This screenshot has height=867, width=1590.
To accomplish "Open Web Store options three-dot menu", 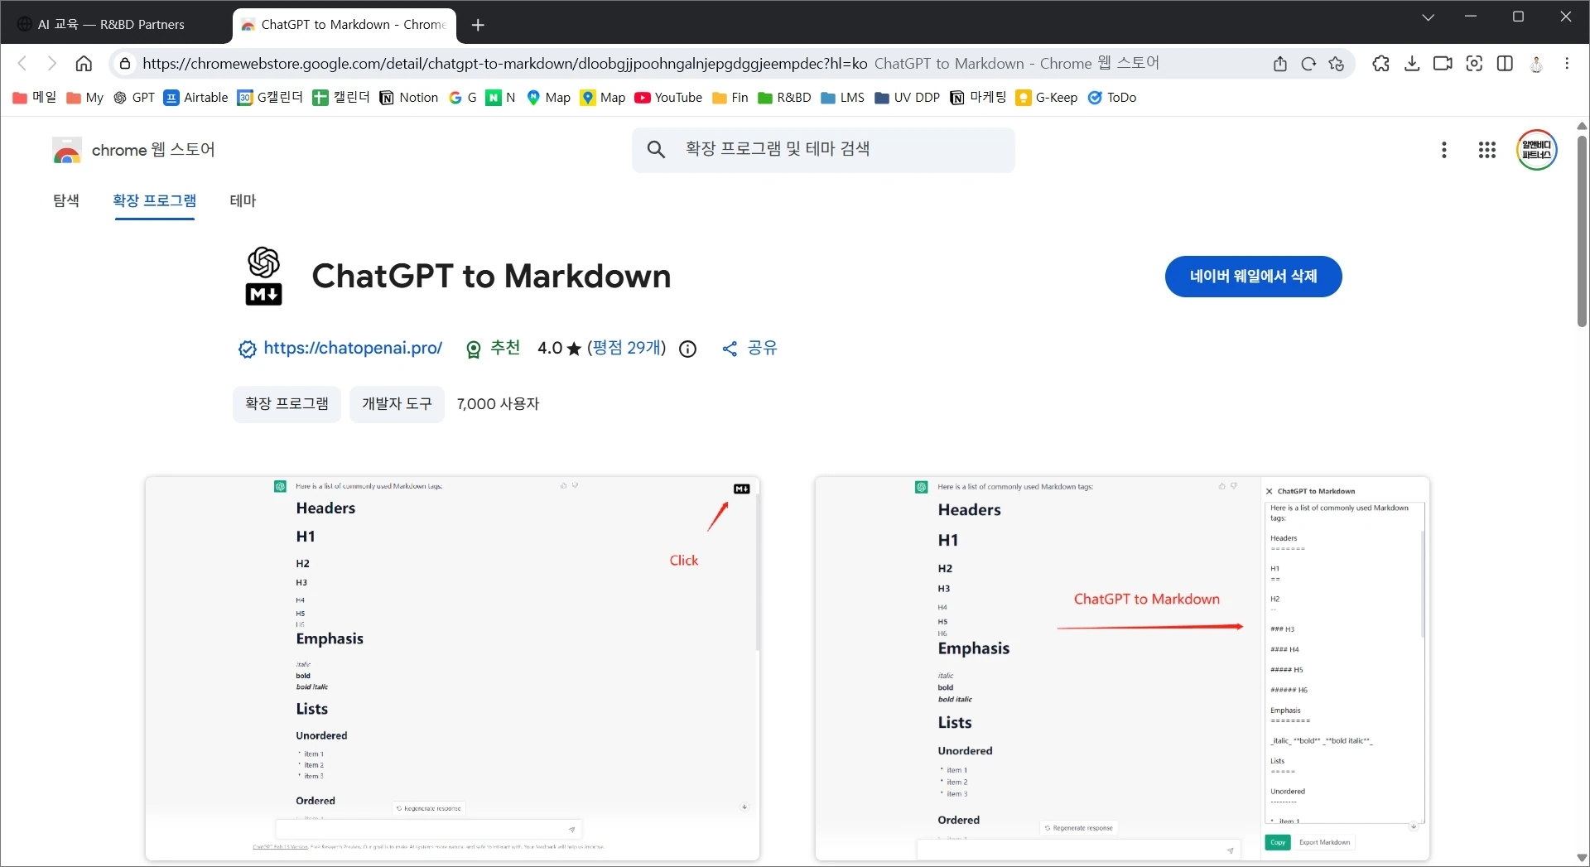I will pos(1444,150).
